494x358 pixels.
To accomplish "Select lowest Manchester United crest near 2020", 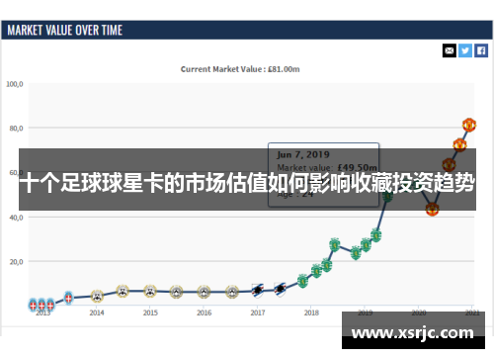I will pos(432,209).
